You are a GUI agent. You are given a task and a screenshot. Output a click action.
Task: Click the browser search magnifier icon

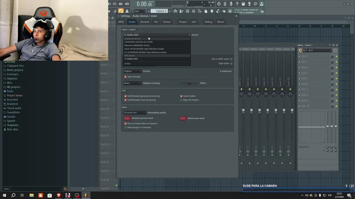(x=65, y=189)
